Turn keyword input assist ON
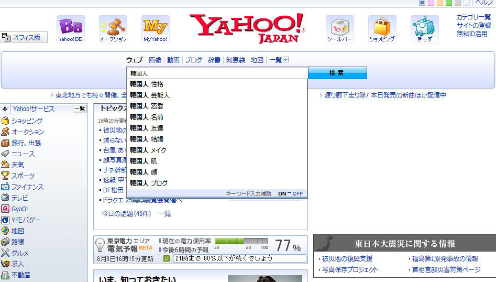The height and width of the screenshot is (282, 496). pyautogui.click(x=282, y=194)
